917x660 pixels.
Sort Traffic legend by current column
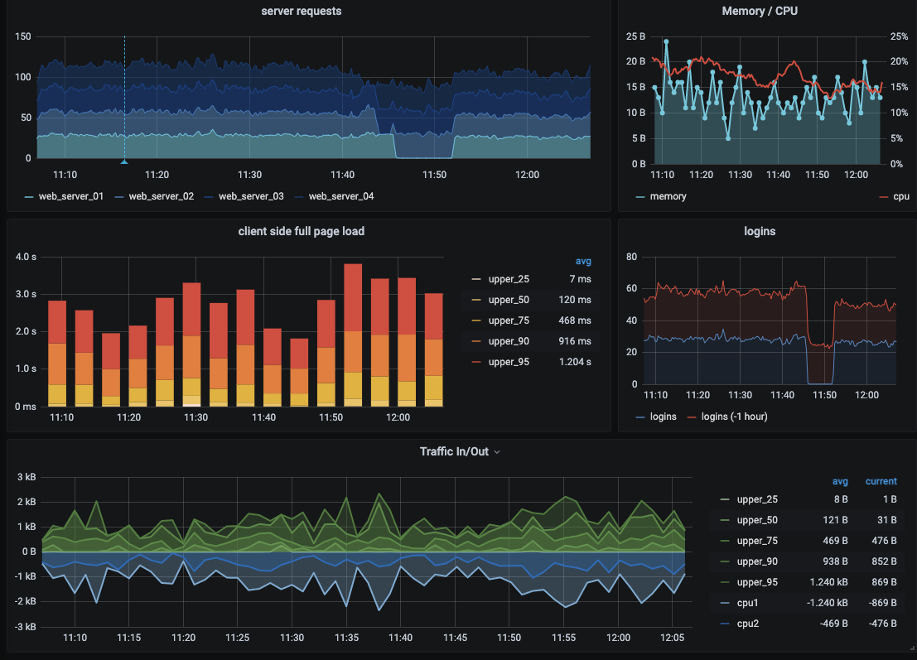tap(881, 481)
